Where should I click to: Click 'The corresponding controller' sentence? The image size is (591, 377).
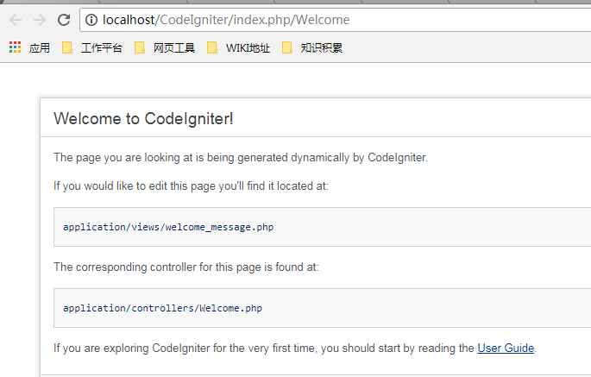pos(186,267)
